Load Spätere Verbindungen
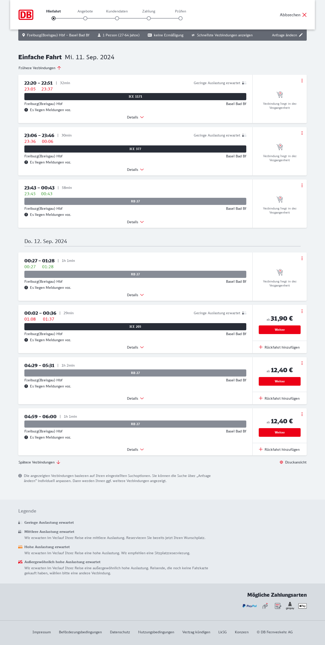 coord(39,462)
